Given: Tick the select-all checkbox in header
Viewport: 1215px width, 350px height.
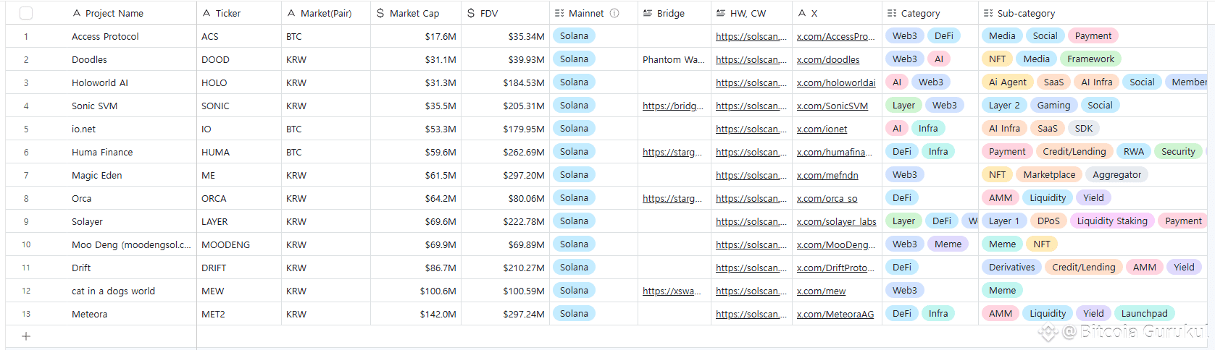Looking at the screenshot, I should [x=26, y=13].
